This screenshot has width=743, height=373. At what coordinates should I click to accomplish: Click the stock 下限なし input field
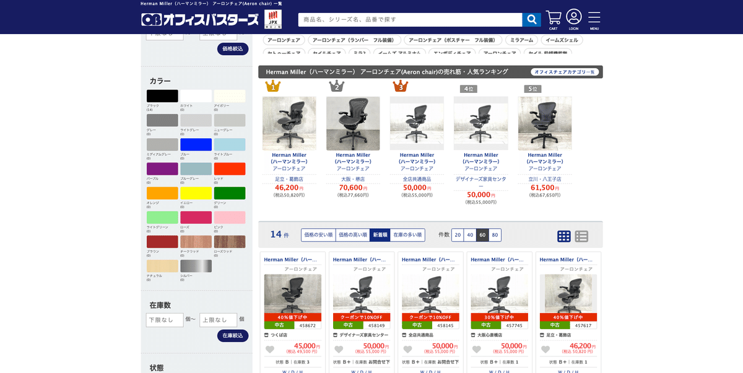coord(165,320)
